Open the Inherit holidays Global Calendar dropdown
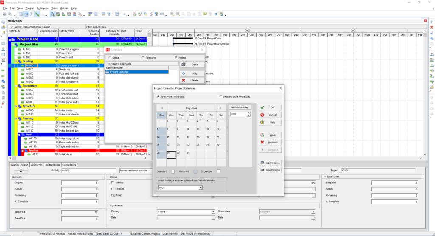Image resolution: width=435 pixels, height=236 pixels. [x=201, y=188]
